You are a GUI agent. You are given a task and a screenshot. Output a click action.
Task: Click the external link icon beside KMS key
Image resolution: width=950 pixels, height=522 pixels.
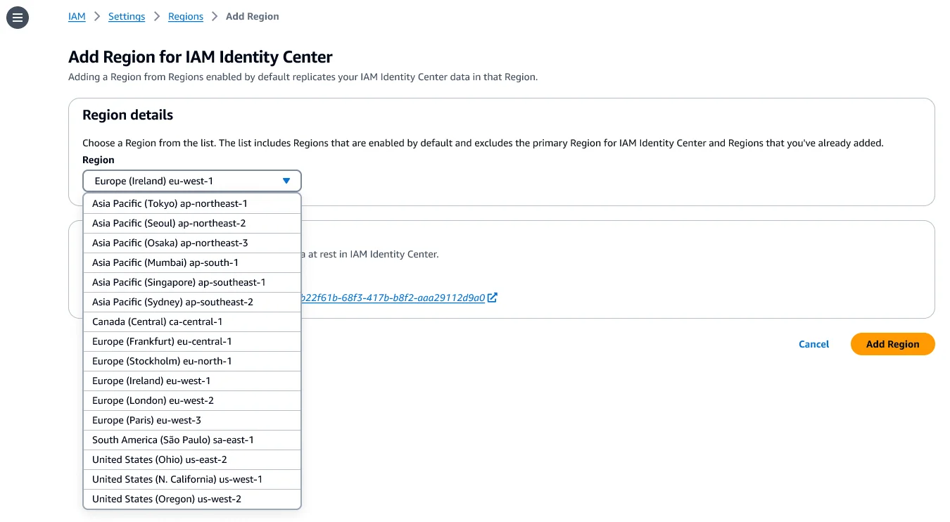pos(493,298)
